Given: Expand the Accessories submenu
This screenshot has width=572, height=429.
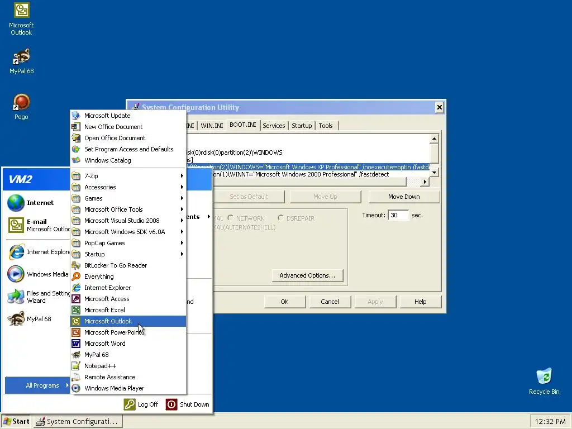Looking at the screenshot, I should click(128, 187).
